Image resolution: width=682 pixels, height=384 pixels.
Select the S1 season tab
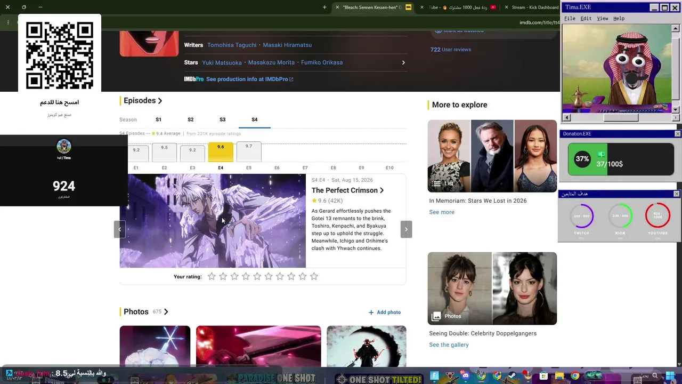pyautogui.click(x=158, y=119)
